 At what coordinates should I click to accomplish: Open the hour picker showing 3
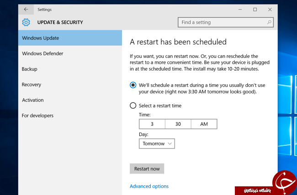(x=152, y=124)
